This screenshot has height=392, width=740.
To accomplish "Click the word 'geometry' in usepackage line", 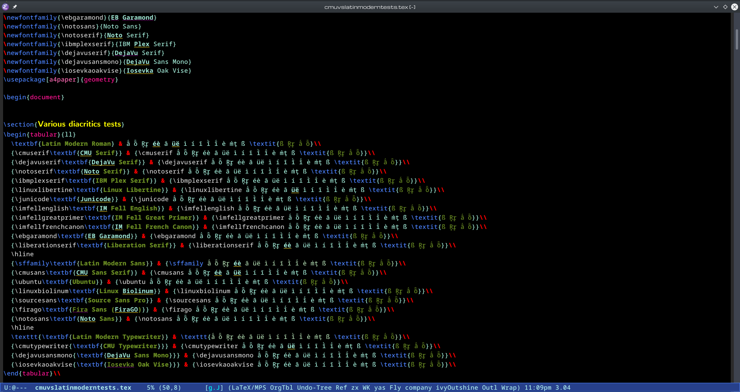I will click(x=99, y=79).
